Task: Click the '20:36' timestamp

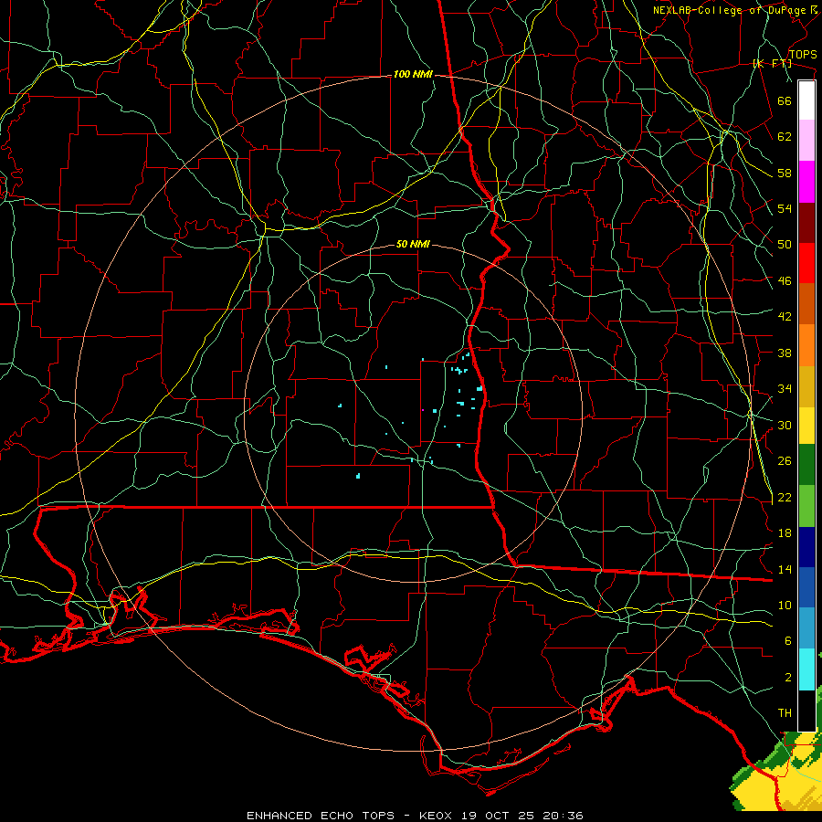Action: point(564,816)
